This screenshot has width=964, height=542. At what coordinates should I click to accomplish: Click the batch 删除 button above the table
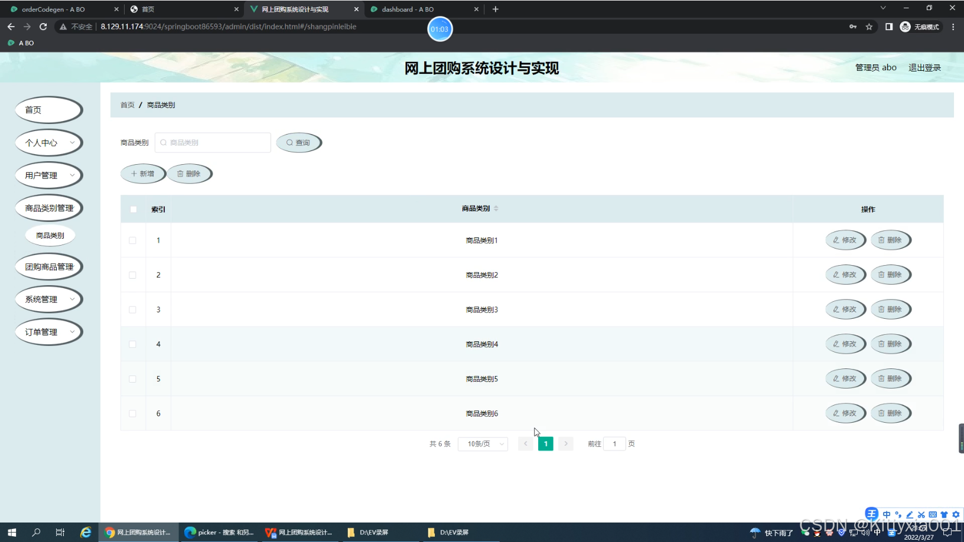(190, 174)
